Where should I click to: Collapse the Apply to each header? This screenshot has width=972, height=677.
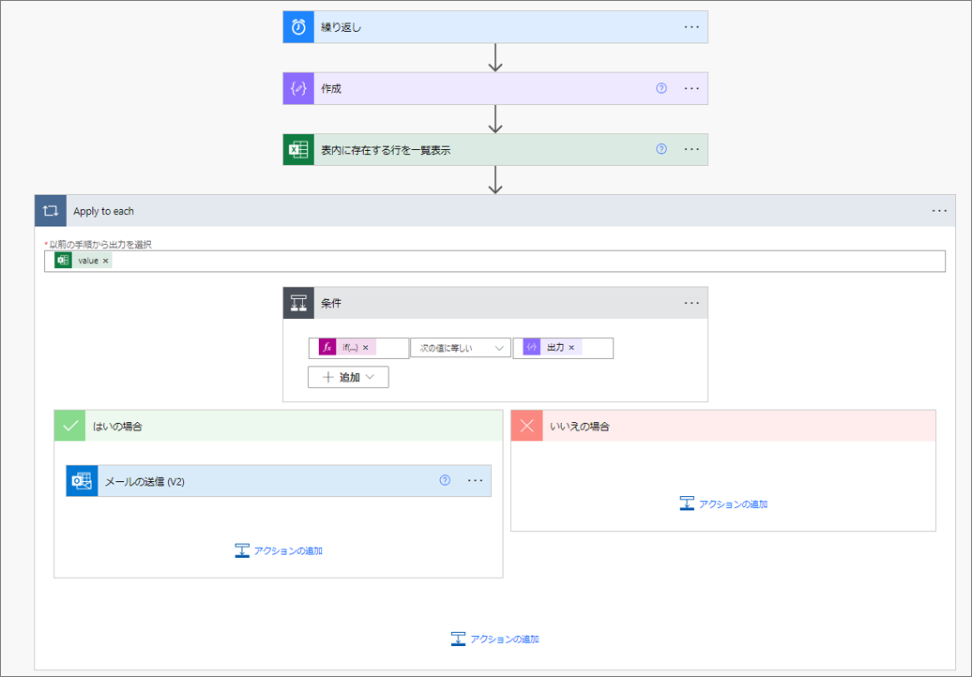pyautogui.click(x=494, y=211)
